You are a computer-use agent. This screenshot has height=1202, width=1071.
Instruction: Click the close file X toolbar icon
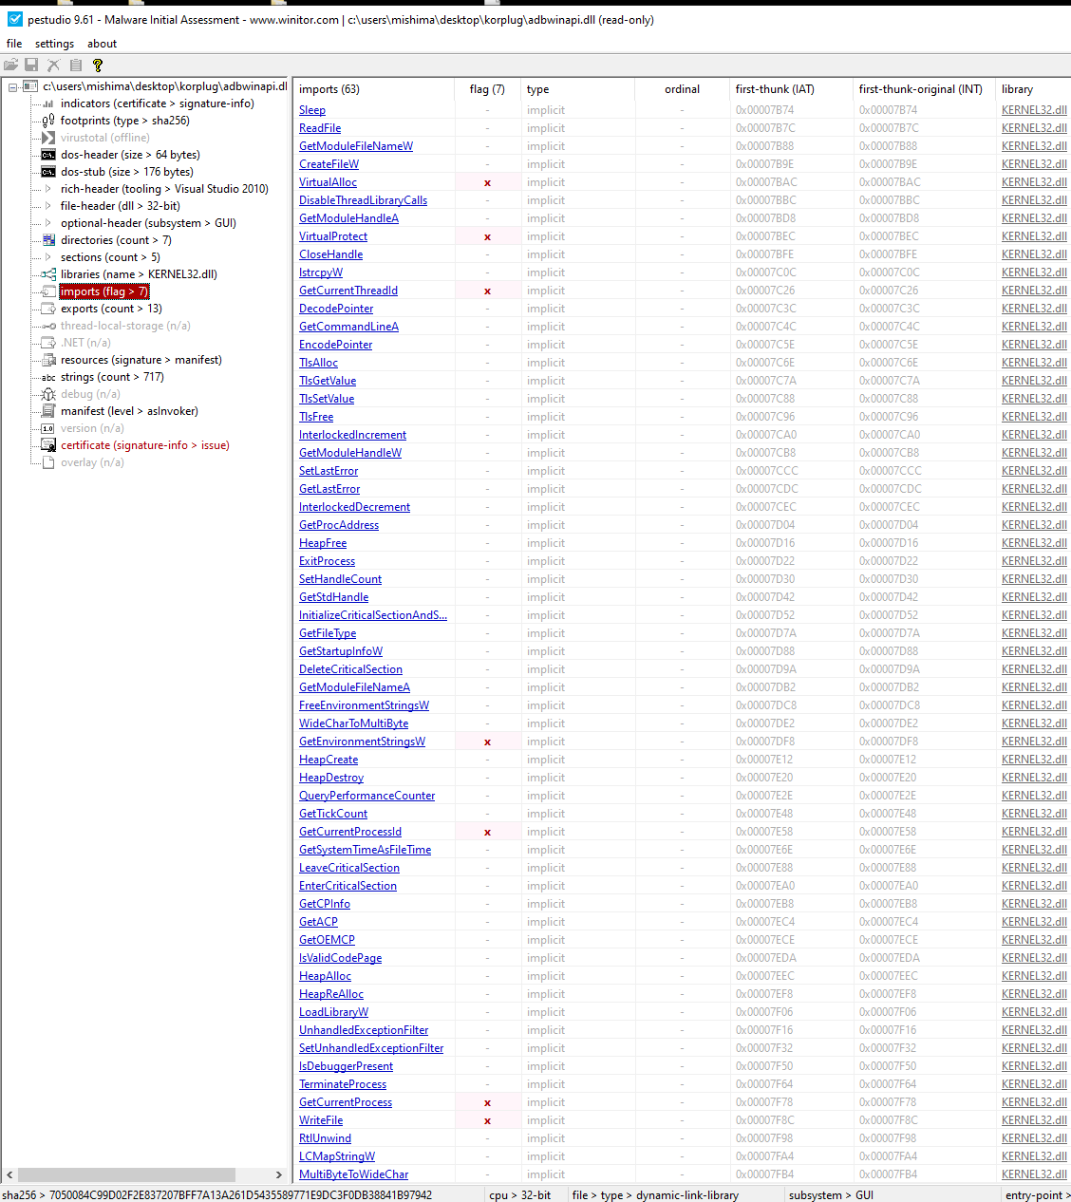point(53,65)
